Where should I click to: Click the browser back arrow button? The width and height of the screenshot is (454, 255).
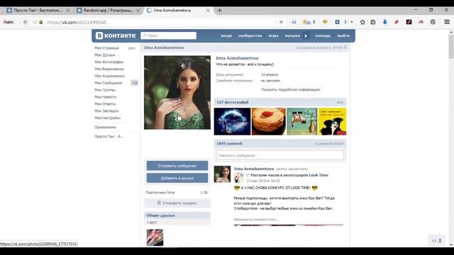pyautogui.click(x=26, y=22)
